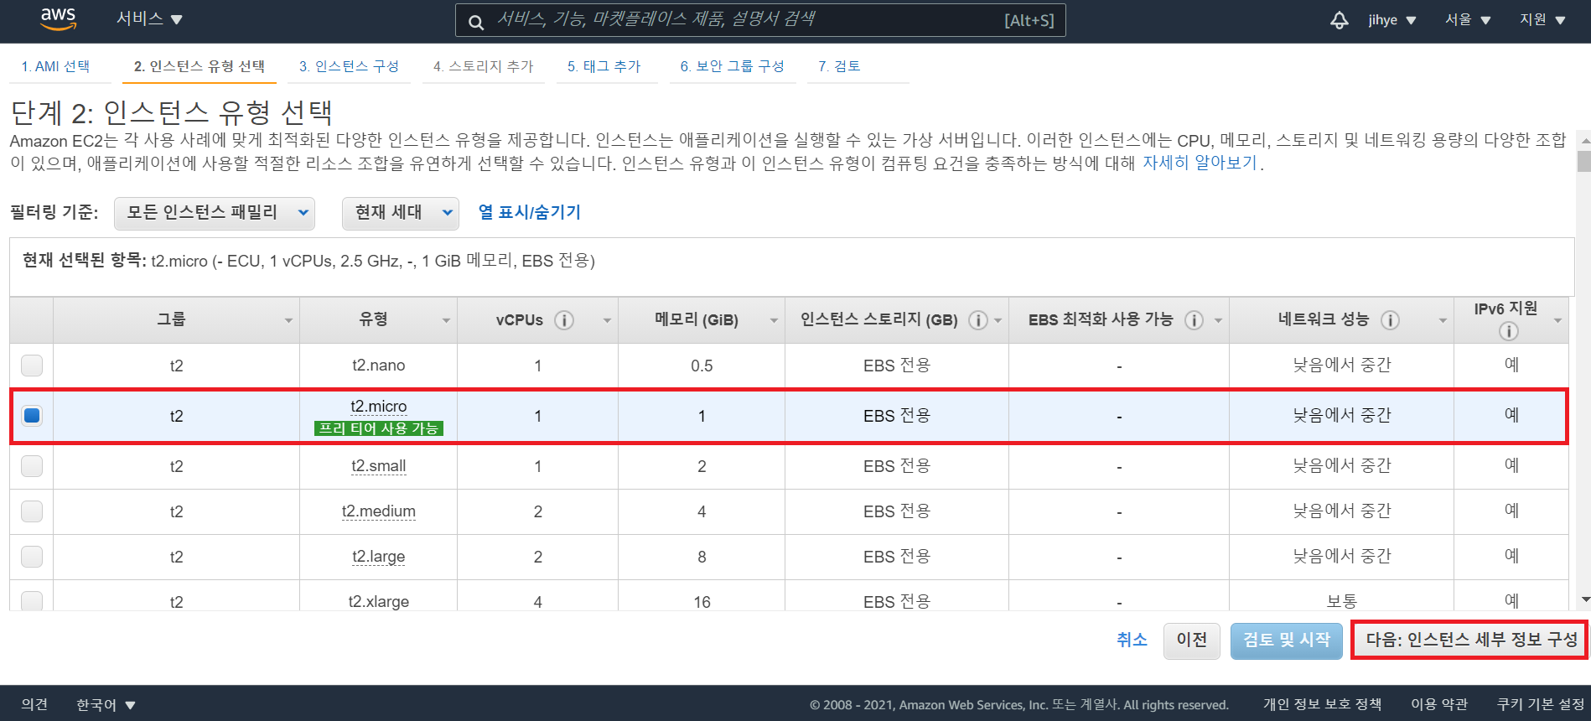Sort by the 그룹 column arrow
Viewport: 1591px width, 721px height.
pyautogui.click(x=288, y=321)
